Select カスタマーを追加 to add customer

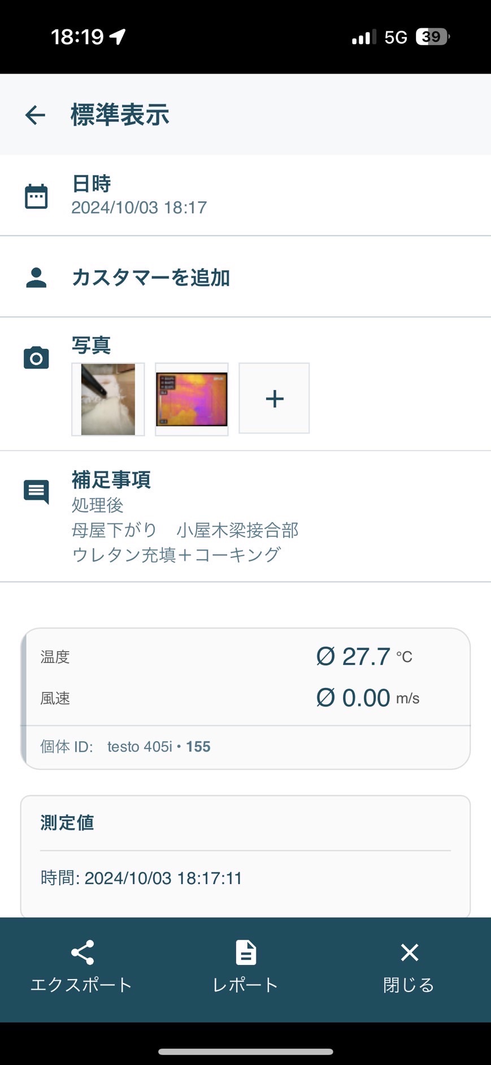[x=151, y=278]
